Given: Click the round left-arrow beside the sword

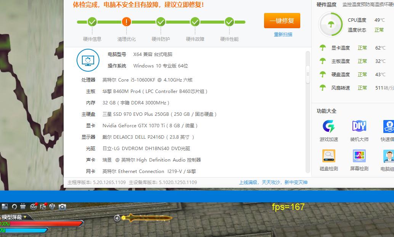Looking at the screenshot, I should (x=117, y=218).
